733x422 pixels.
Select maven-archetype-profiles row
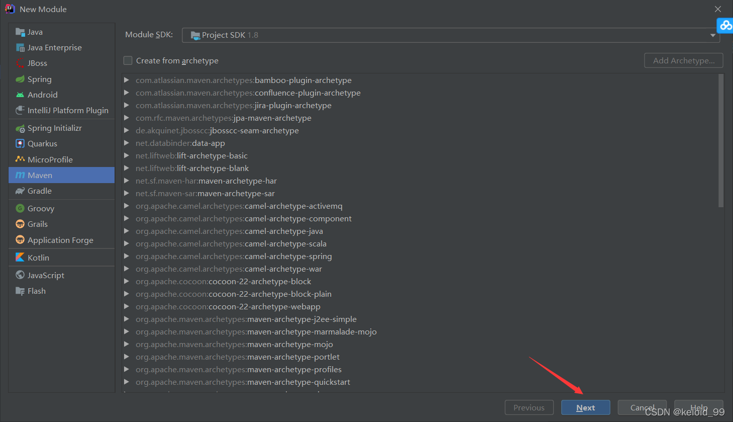[420, 370]
